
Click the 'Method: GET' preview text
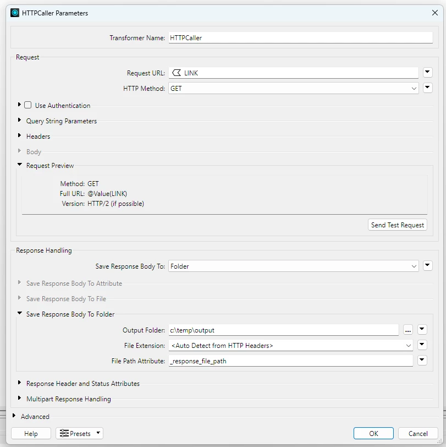click(x=79, y=184)
